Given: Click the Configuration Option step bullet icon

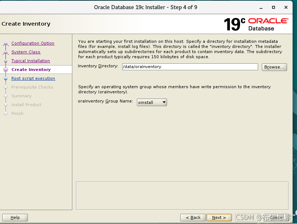Looking at the screenshot, I should click(x=6, y=44).
